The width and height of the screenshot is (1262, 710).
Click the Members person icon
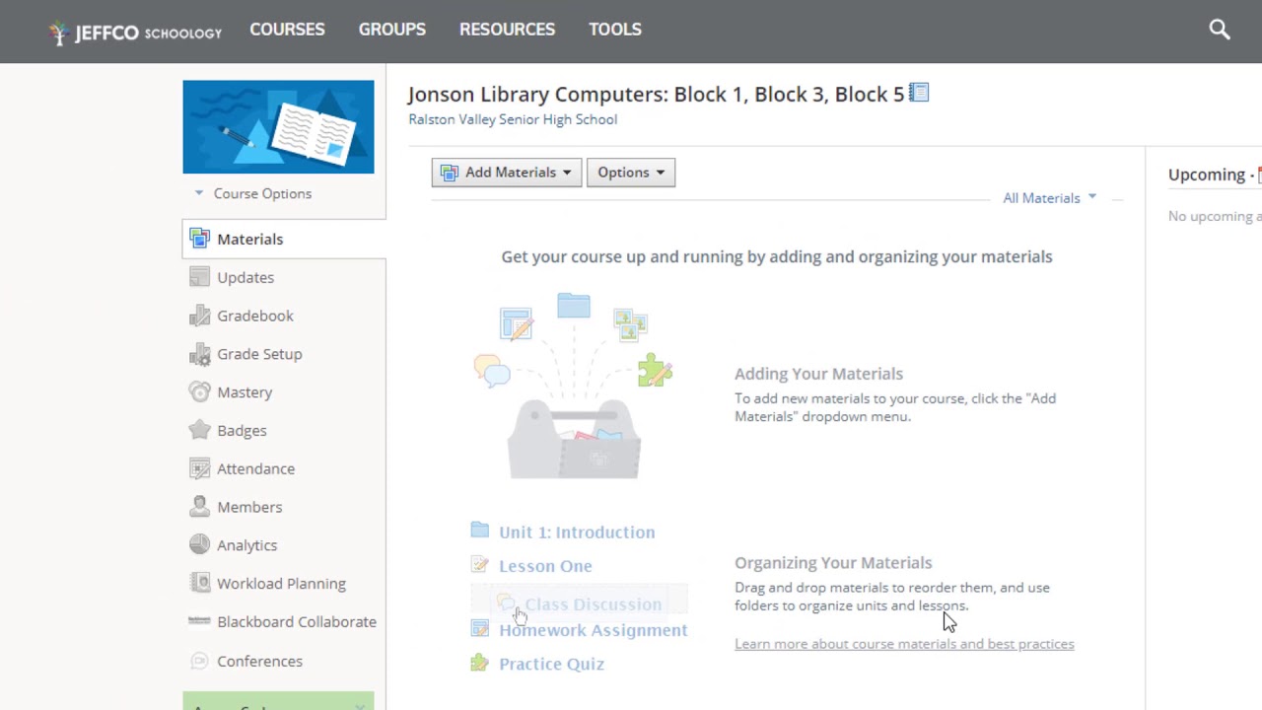click(200, 507)
